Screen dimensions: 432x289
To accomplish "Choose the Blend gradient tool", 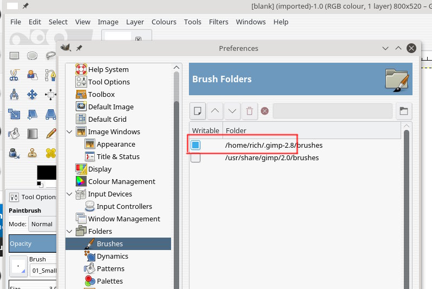I will (x=32, y=134).
